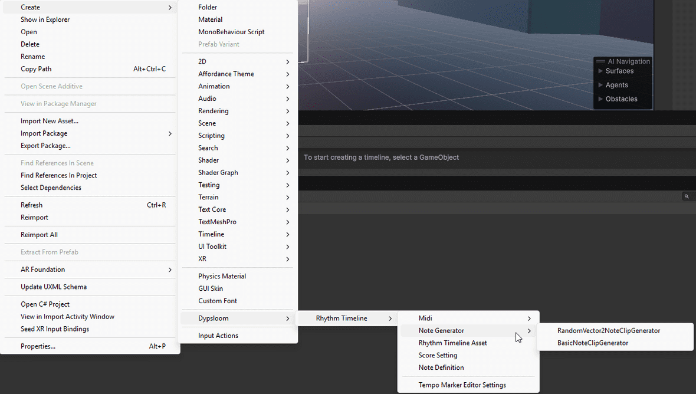
Task: Select Reimport All from context menu
Action: coord(39,235)
